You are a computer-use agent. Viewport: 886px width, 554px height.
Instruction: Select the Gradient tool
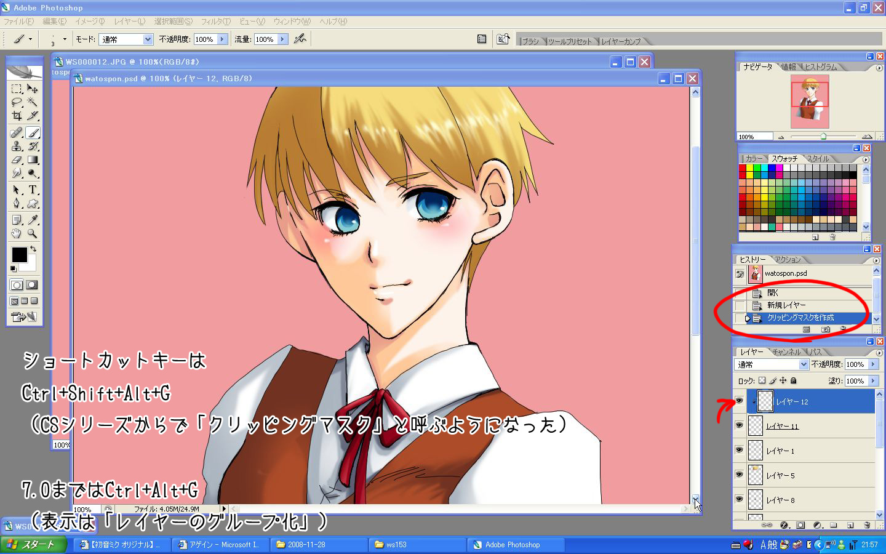click(33, 159)
